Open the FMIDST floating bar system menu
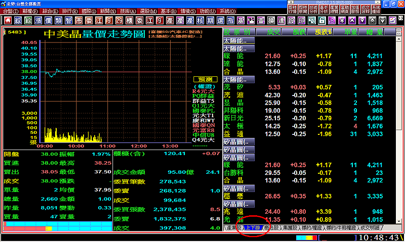Image resolution: width=405 pixels, height=242 pixels. (x=291, y=3)
